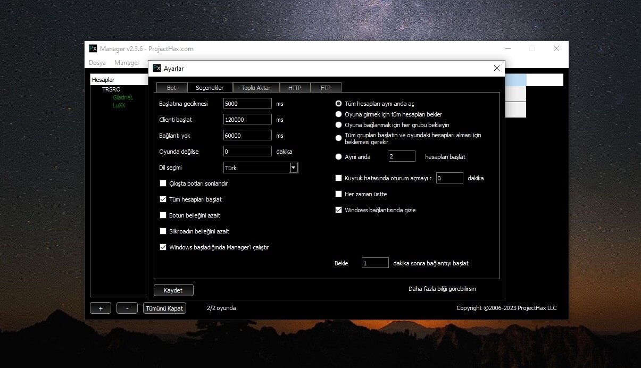641x368 pixels.
Task: Click the Kaydet button
Action: click(x=173, y=290)
